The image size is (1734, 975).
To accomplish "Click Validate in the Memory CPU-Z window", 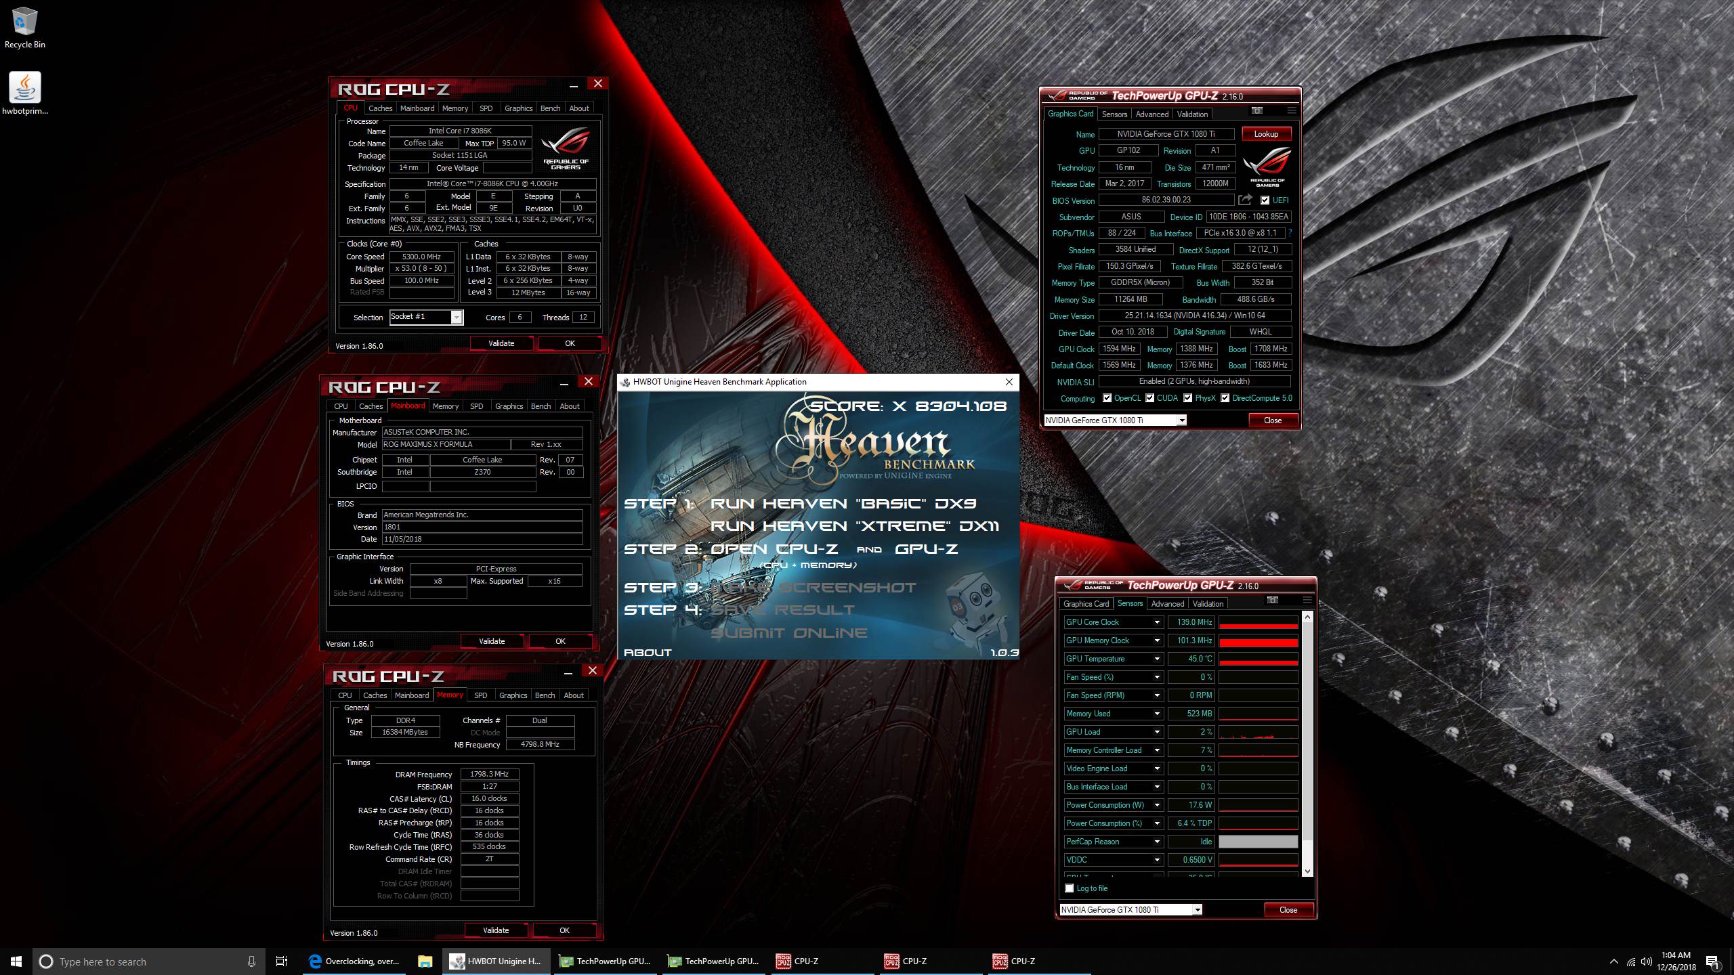I will (x=496, y=930).
